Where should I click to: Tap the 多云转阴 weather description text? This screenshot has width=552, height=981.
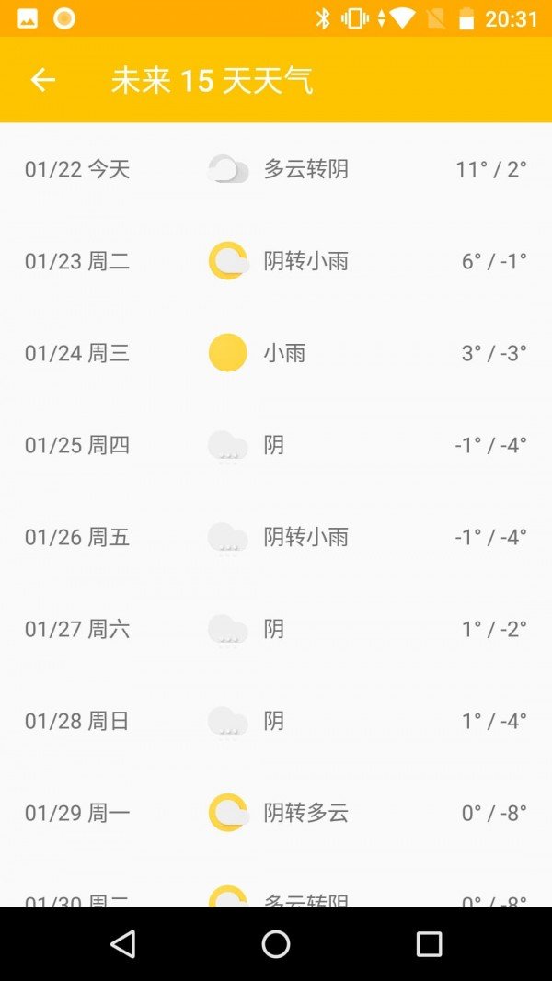click(x=305, y=168)
